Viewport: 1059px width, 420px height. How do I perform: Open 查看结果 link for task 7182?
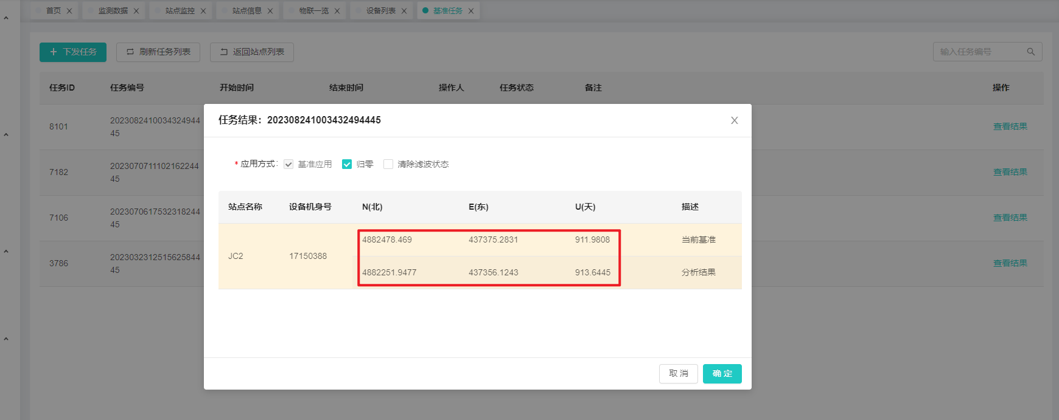1010,172
